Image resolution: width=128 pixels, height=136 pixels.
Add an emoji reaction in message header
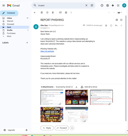pyautogui.click(x=111, y=26)
